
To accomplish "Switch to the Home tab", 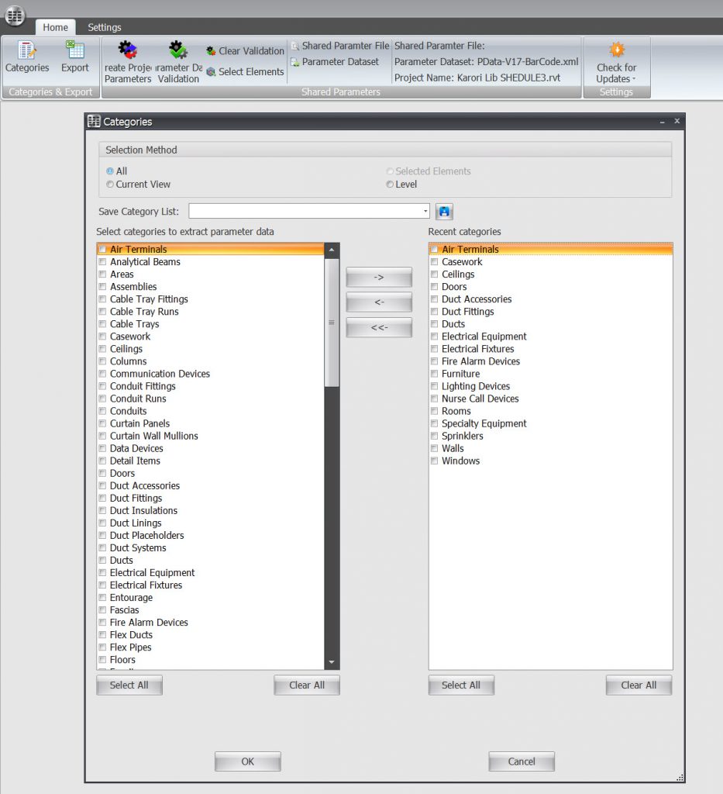I will point(55,27).
